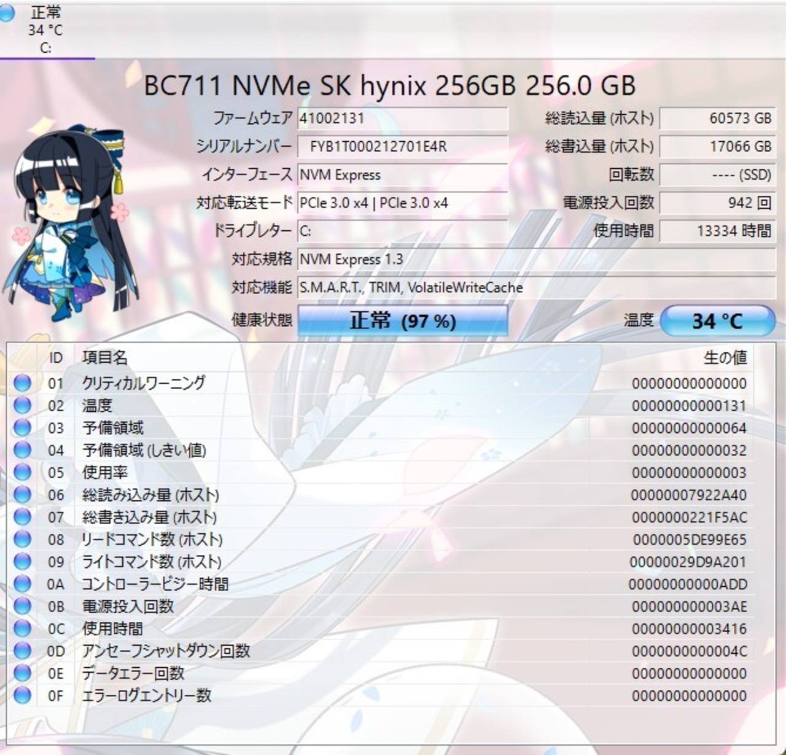The width and height of the screenshot is (786, 755).
Task: Click the 項目名 column header
Action: pos(105,358)
